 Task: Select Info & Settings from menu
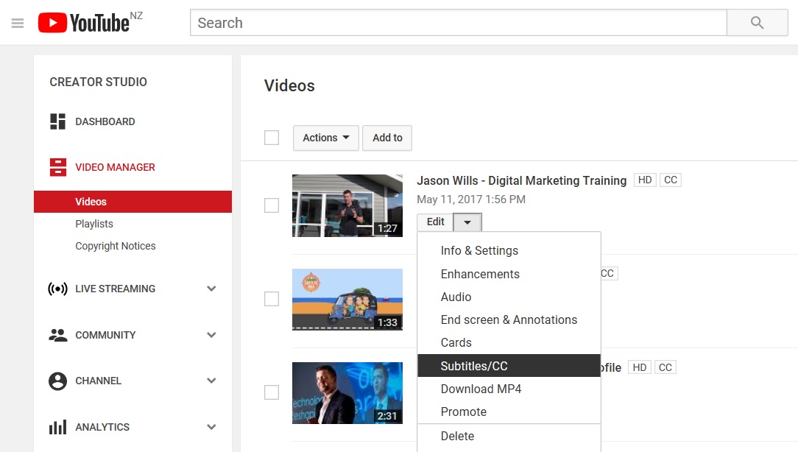coord(509,250)
